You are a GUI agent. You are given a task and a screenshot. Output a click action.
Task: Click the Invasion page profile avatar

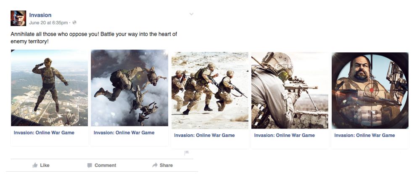pos(18,18)
